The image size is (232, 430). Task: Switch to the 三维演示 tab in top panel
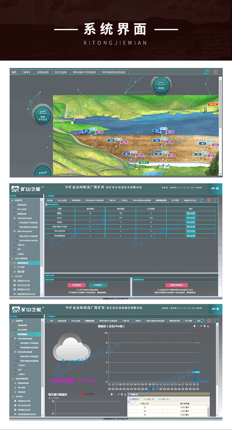[x=27, y=72]
